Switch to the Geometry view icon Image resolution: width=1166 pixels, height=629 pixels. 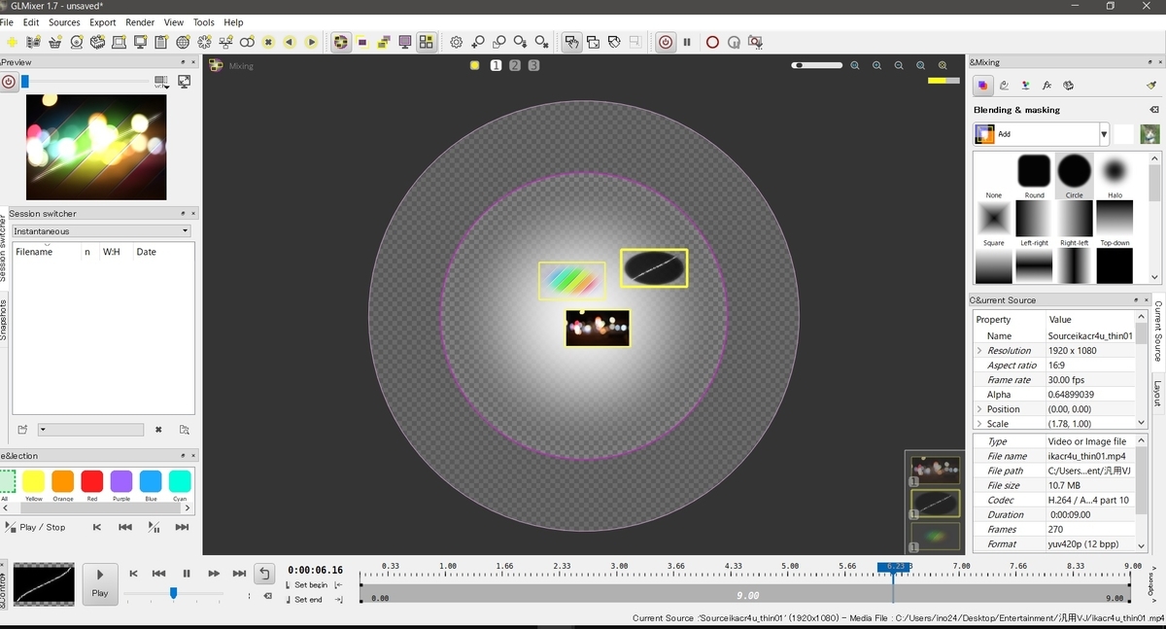362,42
